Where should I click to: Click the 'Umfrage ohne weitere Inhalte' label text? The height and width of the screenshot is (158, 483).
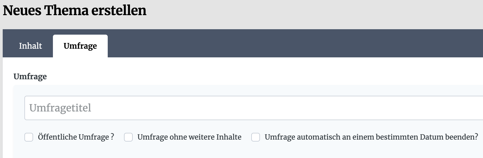click(189, 137)
